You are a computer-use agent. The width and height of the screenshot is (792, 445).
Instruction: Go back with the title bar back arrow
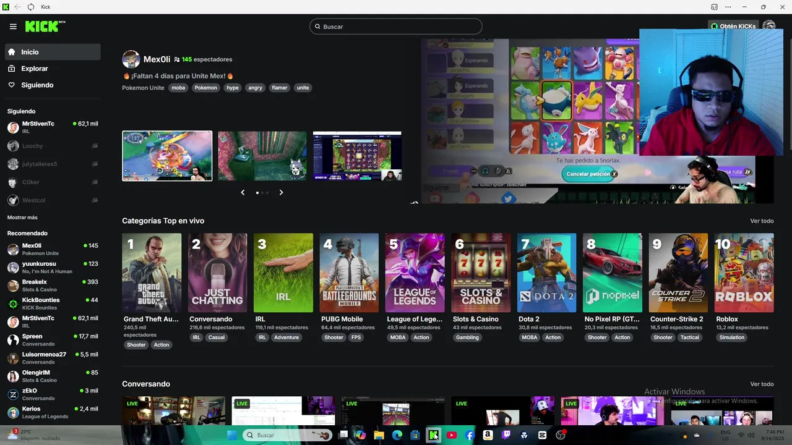pos(17,7)
